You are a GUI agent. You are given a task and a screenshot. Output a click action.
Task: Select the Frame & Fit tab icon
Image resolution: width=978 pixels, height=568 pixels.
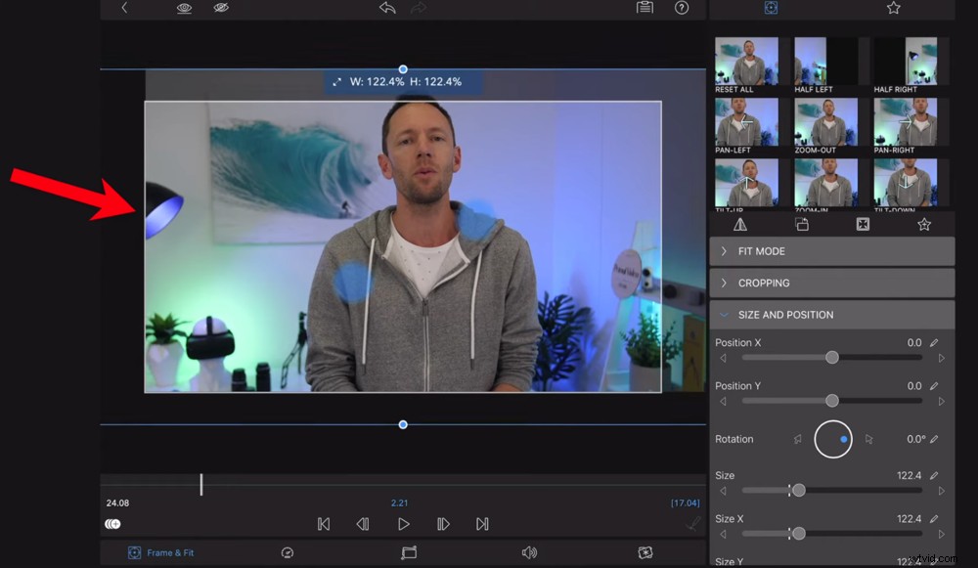134,552
